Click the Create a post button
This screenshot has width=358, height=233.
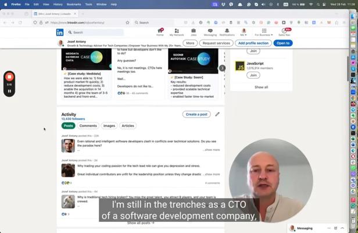196,114
